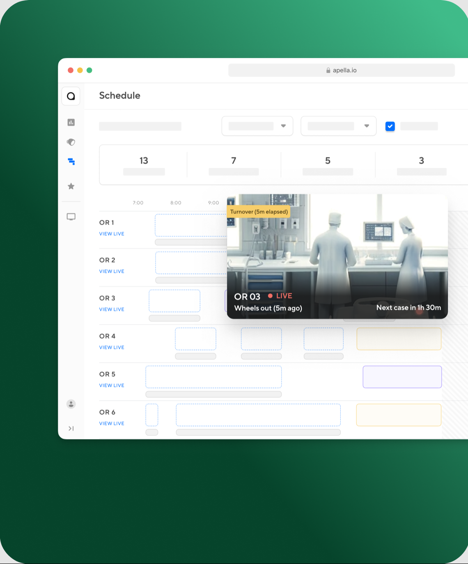This screenshot has height=564, width=468.
Task: Select the long dashed case block in OR 5
Action: click(213, 377)
